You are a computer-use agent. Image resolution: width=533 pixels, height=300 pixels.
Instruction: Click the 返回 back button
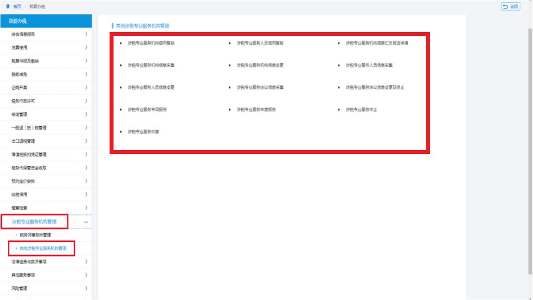coord(510,6)
